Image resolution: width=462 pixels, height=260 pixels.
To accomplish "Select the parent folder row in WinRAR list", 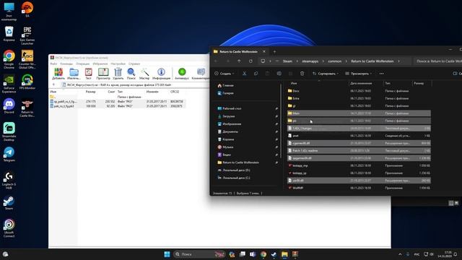I will point(118,97).
